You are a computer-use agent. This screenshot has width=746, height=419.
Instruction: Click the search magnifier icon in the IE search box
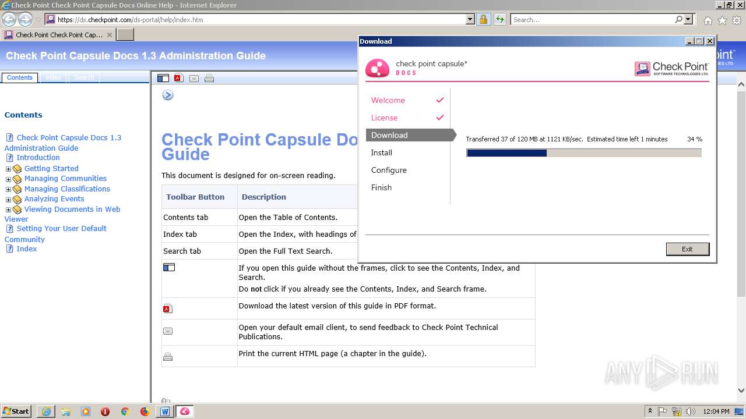(x=678, y=19)
